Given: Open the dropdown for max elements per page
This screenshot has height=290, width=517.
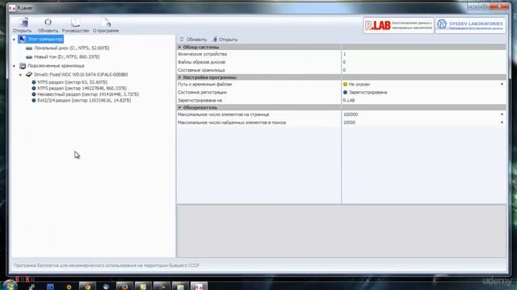Looking at the screenshot, I should (x=502, y=114).
